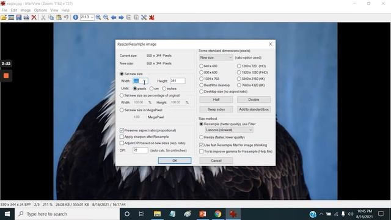Toggle Preserve aspect ratio checkbox
This screenshot has height=220, width=391.
pos(122,130)
